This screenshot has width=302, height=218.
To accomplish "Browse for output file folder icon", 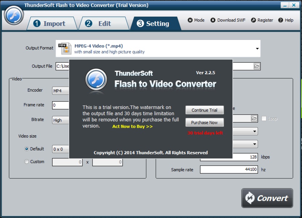I will click(257, 66).
